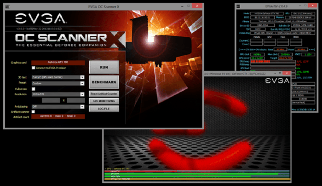The width and height of the screenshot is (322, 186).
Task: Close the GeForce GTX 780 render window
Action: point(287,73)
